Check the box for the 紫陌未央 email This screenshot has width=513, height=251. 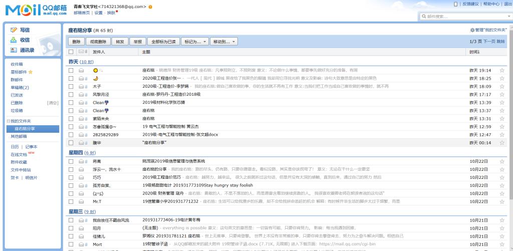tap(71, 119)
